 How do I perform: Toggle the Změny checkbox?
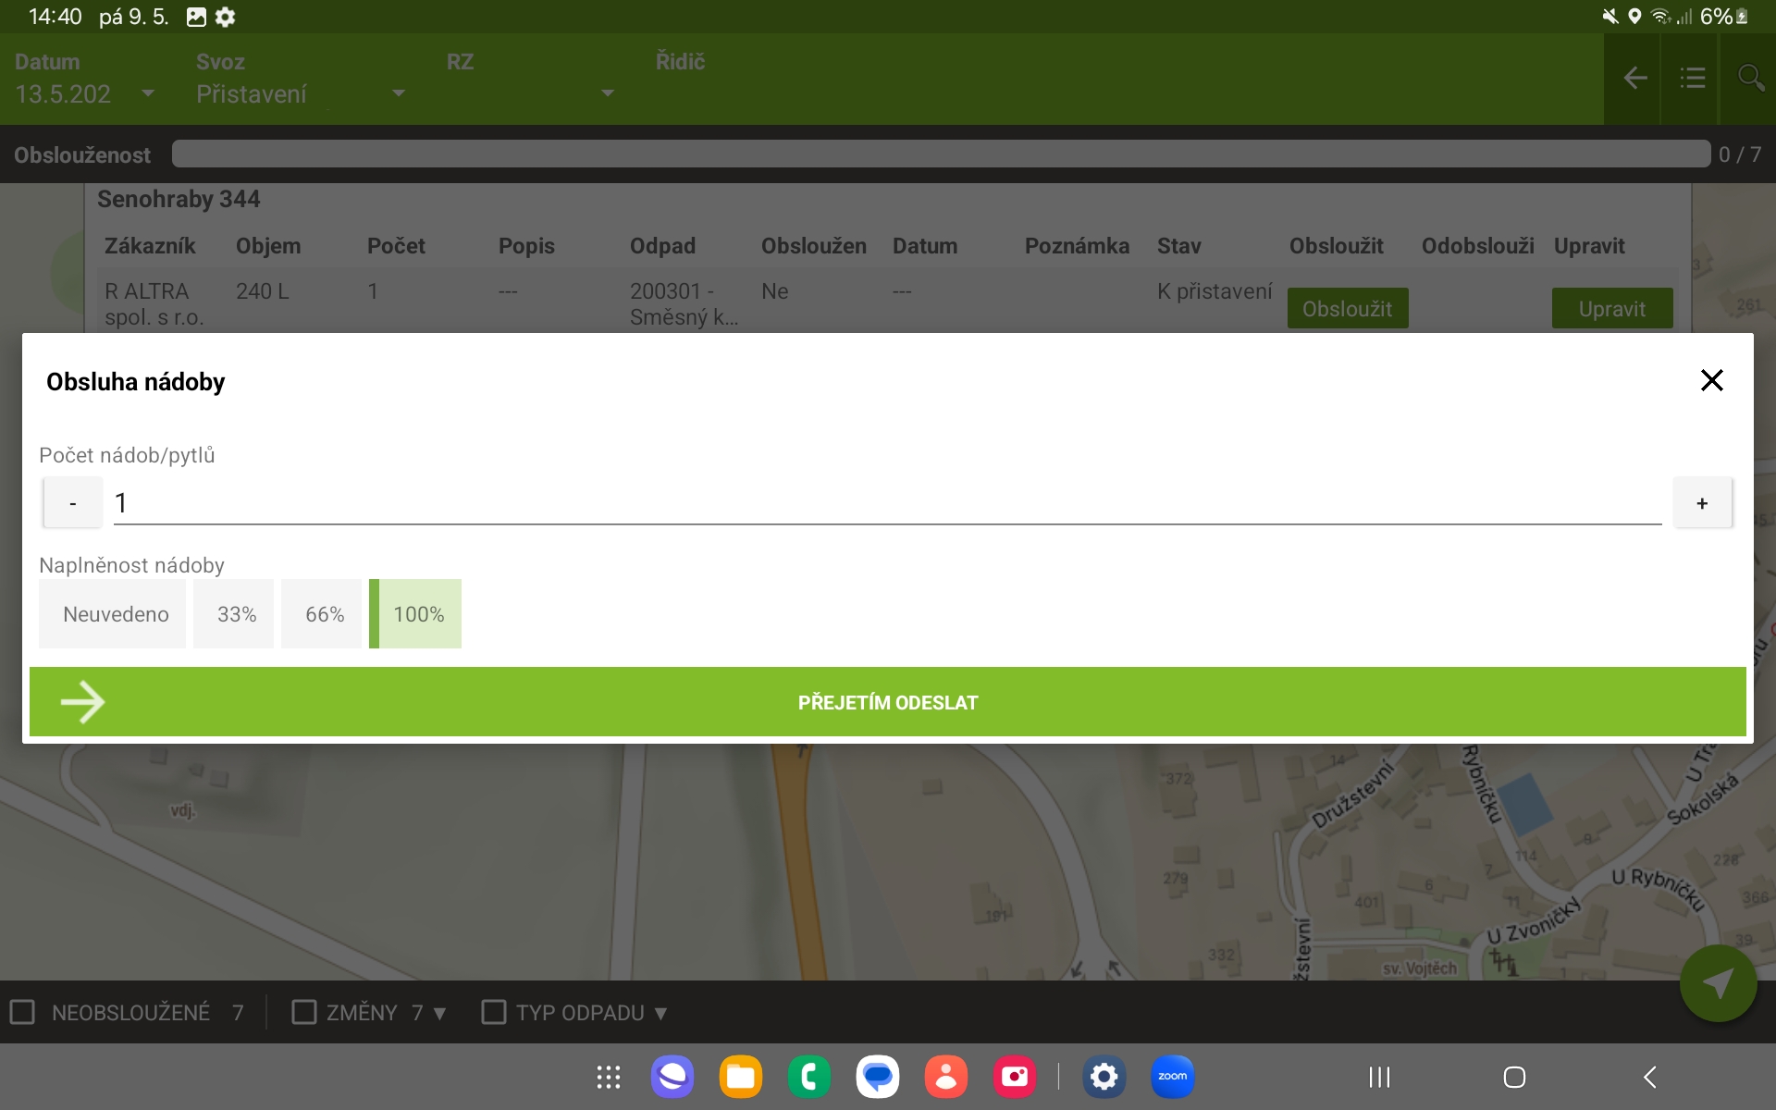point(304,1012)
